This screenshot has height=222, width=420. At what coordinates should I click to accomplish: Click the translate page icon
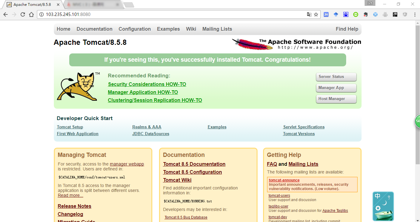(x=309, y=14)
